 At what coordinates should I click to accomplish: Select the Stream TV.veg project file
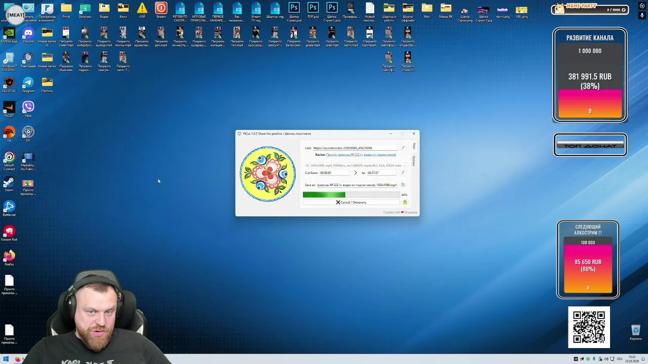pyautogui.click(x=256, y=12)
